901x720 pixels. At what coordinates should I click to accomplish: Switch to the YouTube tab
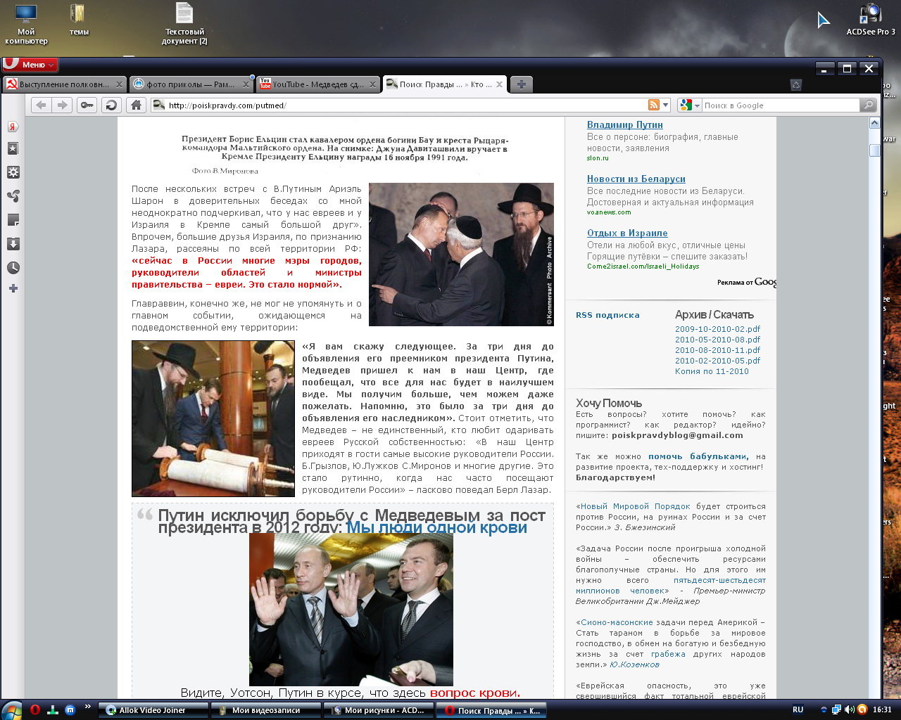(313, 84)
